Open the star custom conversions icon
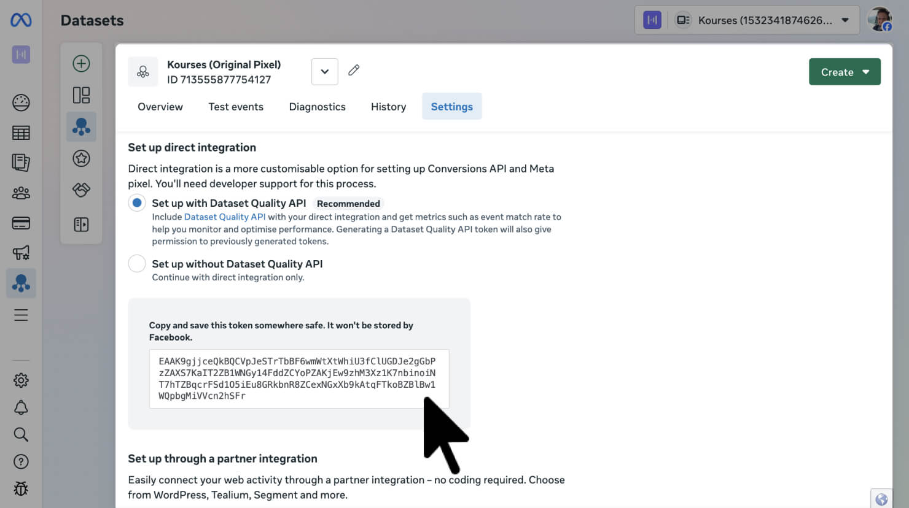Image resolution: width=909 pixels, height=508 pixels. (x=81, y=158)
